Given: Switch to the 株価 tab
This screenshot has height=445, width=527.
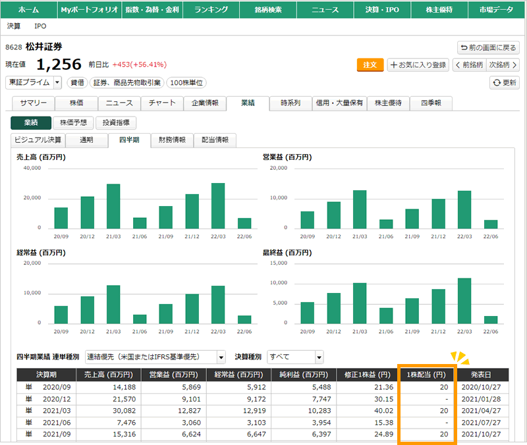Looking at the screenshot, I should click(76, 103).
